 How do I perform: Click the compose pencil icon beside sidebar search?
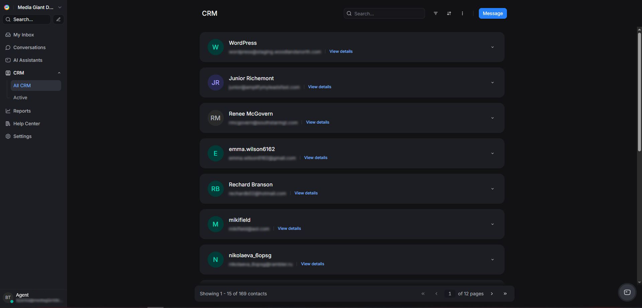(x=59, y=19)
